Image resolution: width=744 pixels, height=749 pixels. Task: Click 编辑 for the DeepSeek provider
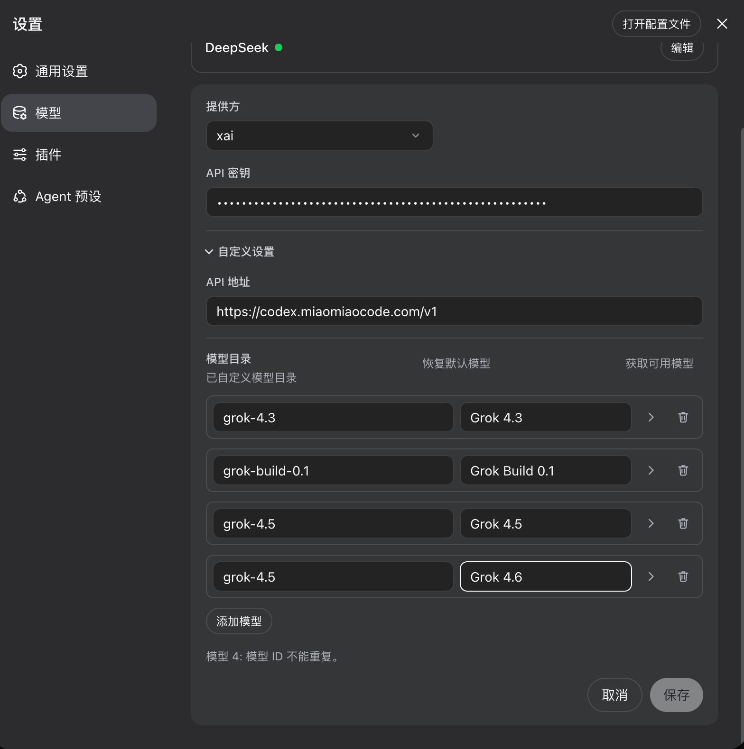pos(682,47)
